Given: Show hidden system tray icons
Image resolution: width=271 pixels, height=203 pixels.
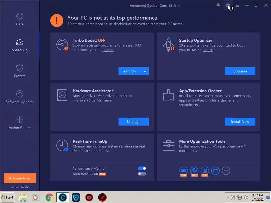Looking at the screenshot, I should coord(227,197).
